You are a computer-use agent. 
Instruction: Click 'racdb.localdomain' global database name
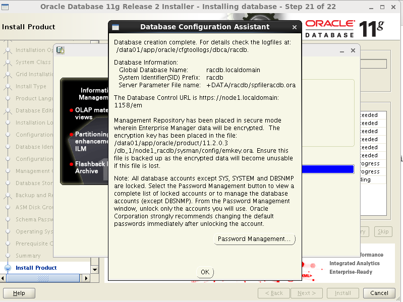point(233,70)
